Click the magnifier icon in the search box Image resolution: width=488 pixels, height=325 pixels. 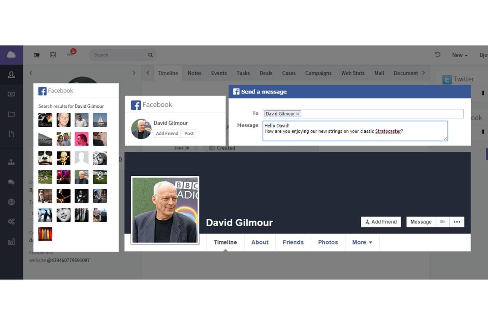pos(150,55)
